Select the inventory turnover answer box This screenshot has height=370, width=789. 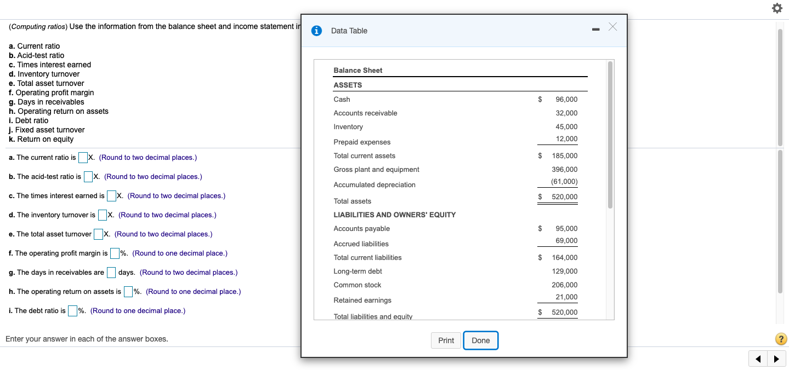click(x=102, y=215)
